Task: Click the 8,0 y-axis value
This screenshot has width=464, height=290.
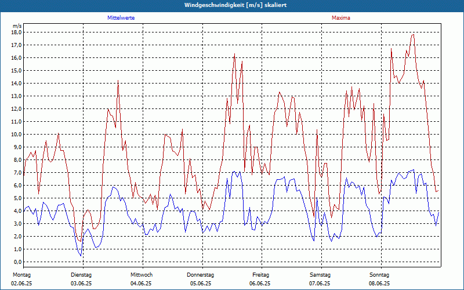Action: [x=18, y=160]
